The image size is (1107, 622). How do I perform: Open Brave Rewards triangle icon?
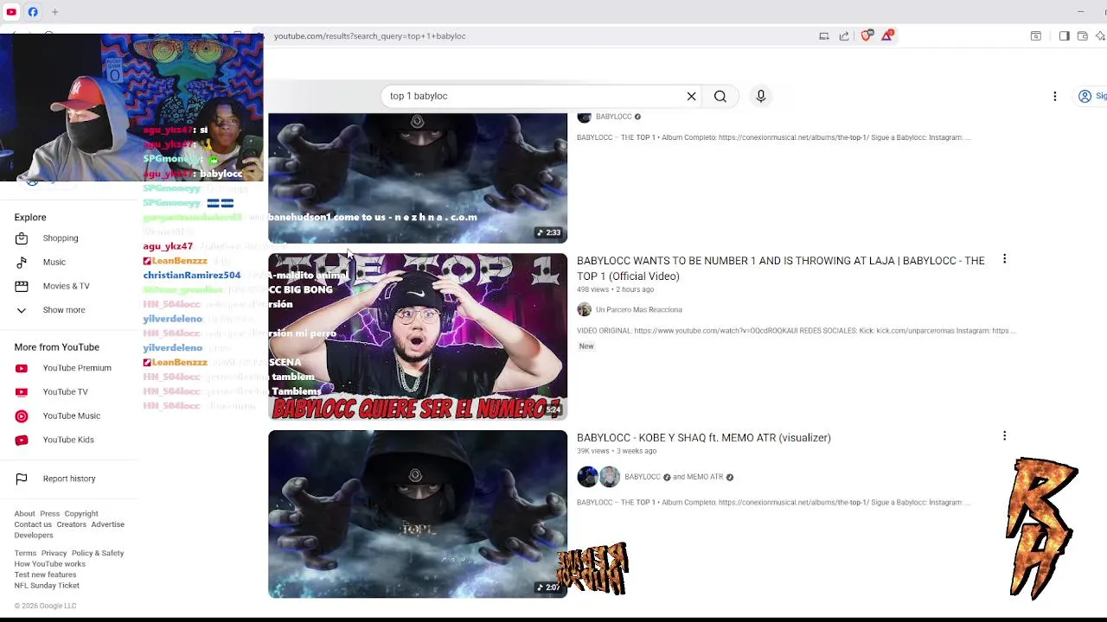pos(887,35)
